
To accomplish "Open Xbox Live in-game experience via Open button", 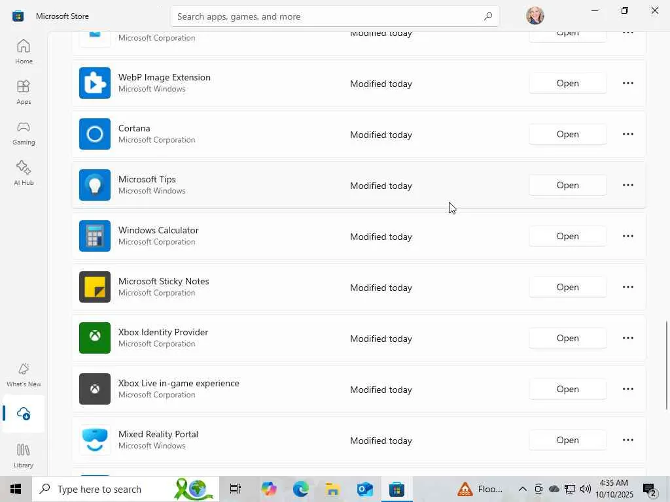I will 567,389.
